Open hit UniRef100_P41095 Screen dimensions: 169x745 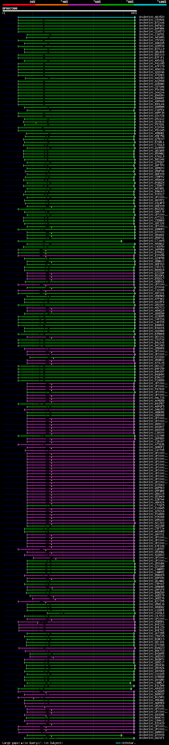(152, 64)
